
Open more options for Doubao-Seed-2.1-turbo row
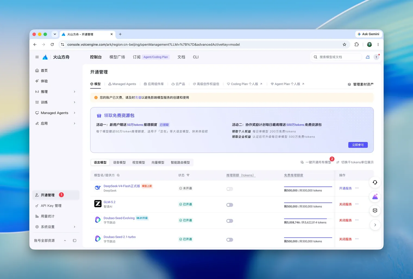click(x=357, y=239)
